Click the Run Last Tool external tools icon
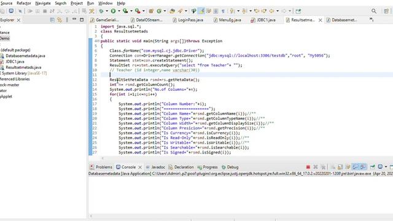The width and height of the screenshot is (393, 221). click(138, 11)
